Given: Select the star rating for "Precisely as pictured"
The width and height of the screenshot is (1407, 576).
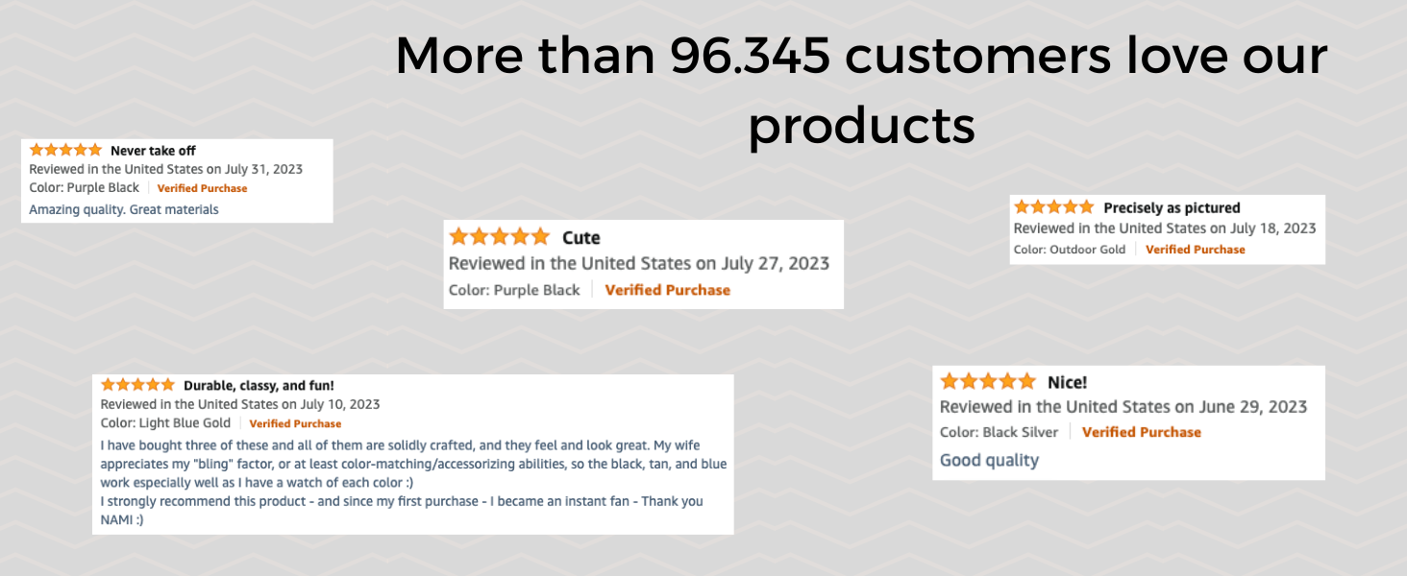Looking at the screenshot, I should (1053, 206).
